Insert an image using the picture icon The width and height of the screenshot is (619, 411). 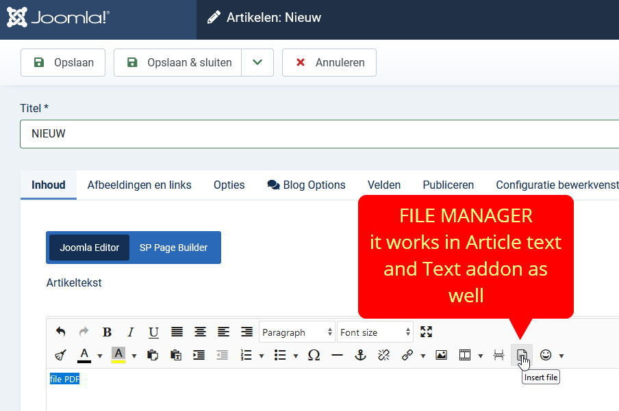(x=441, y=355)
